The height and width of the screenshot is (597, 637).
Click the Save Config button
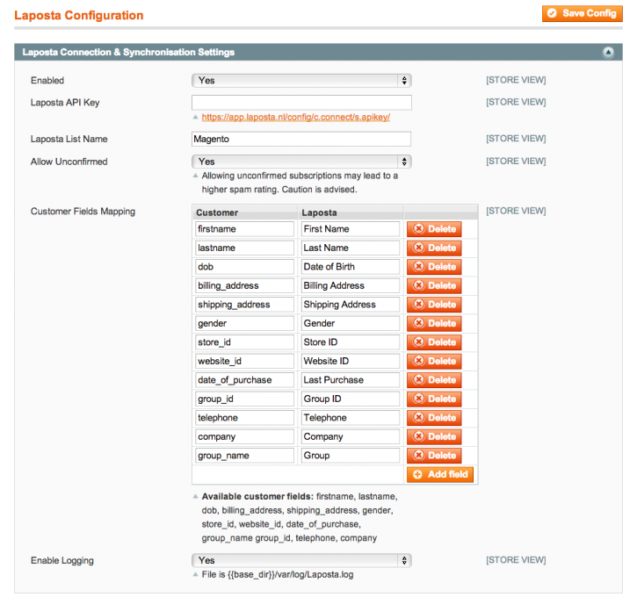(582, 13)
